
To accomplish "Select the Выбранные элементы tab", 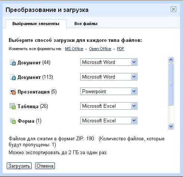I will (x=36, y=24).
